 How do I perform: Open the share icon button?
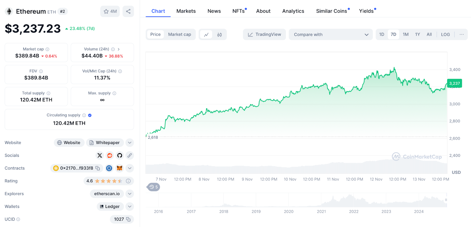(128, 11)
